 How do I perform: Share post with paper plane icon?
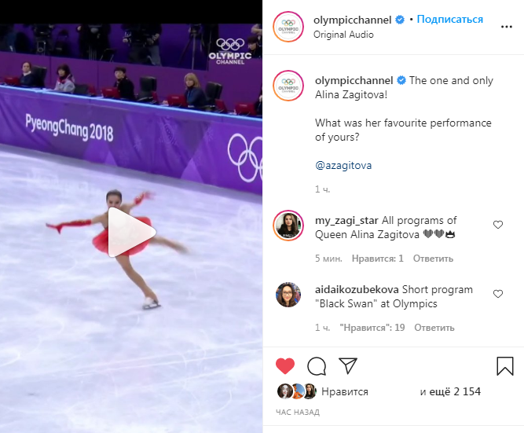pos(348,365)
